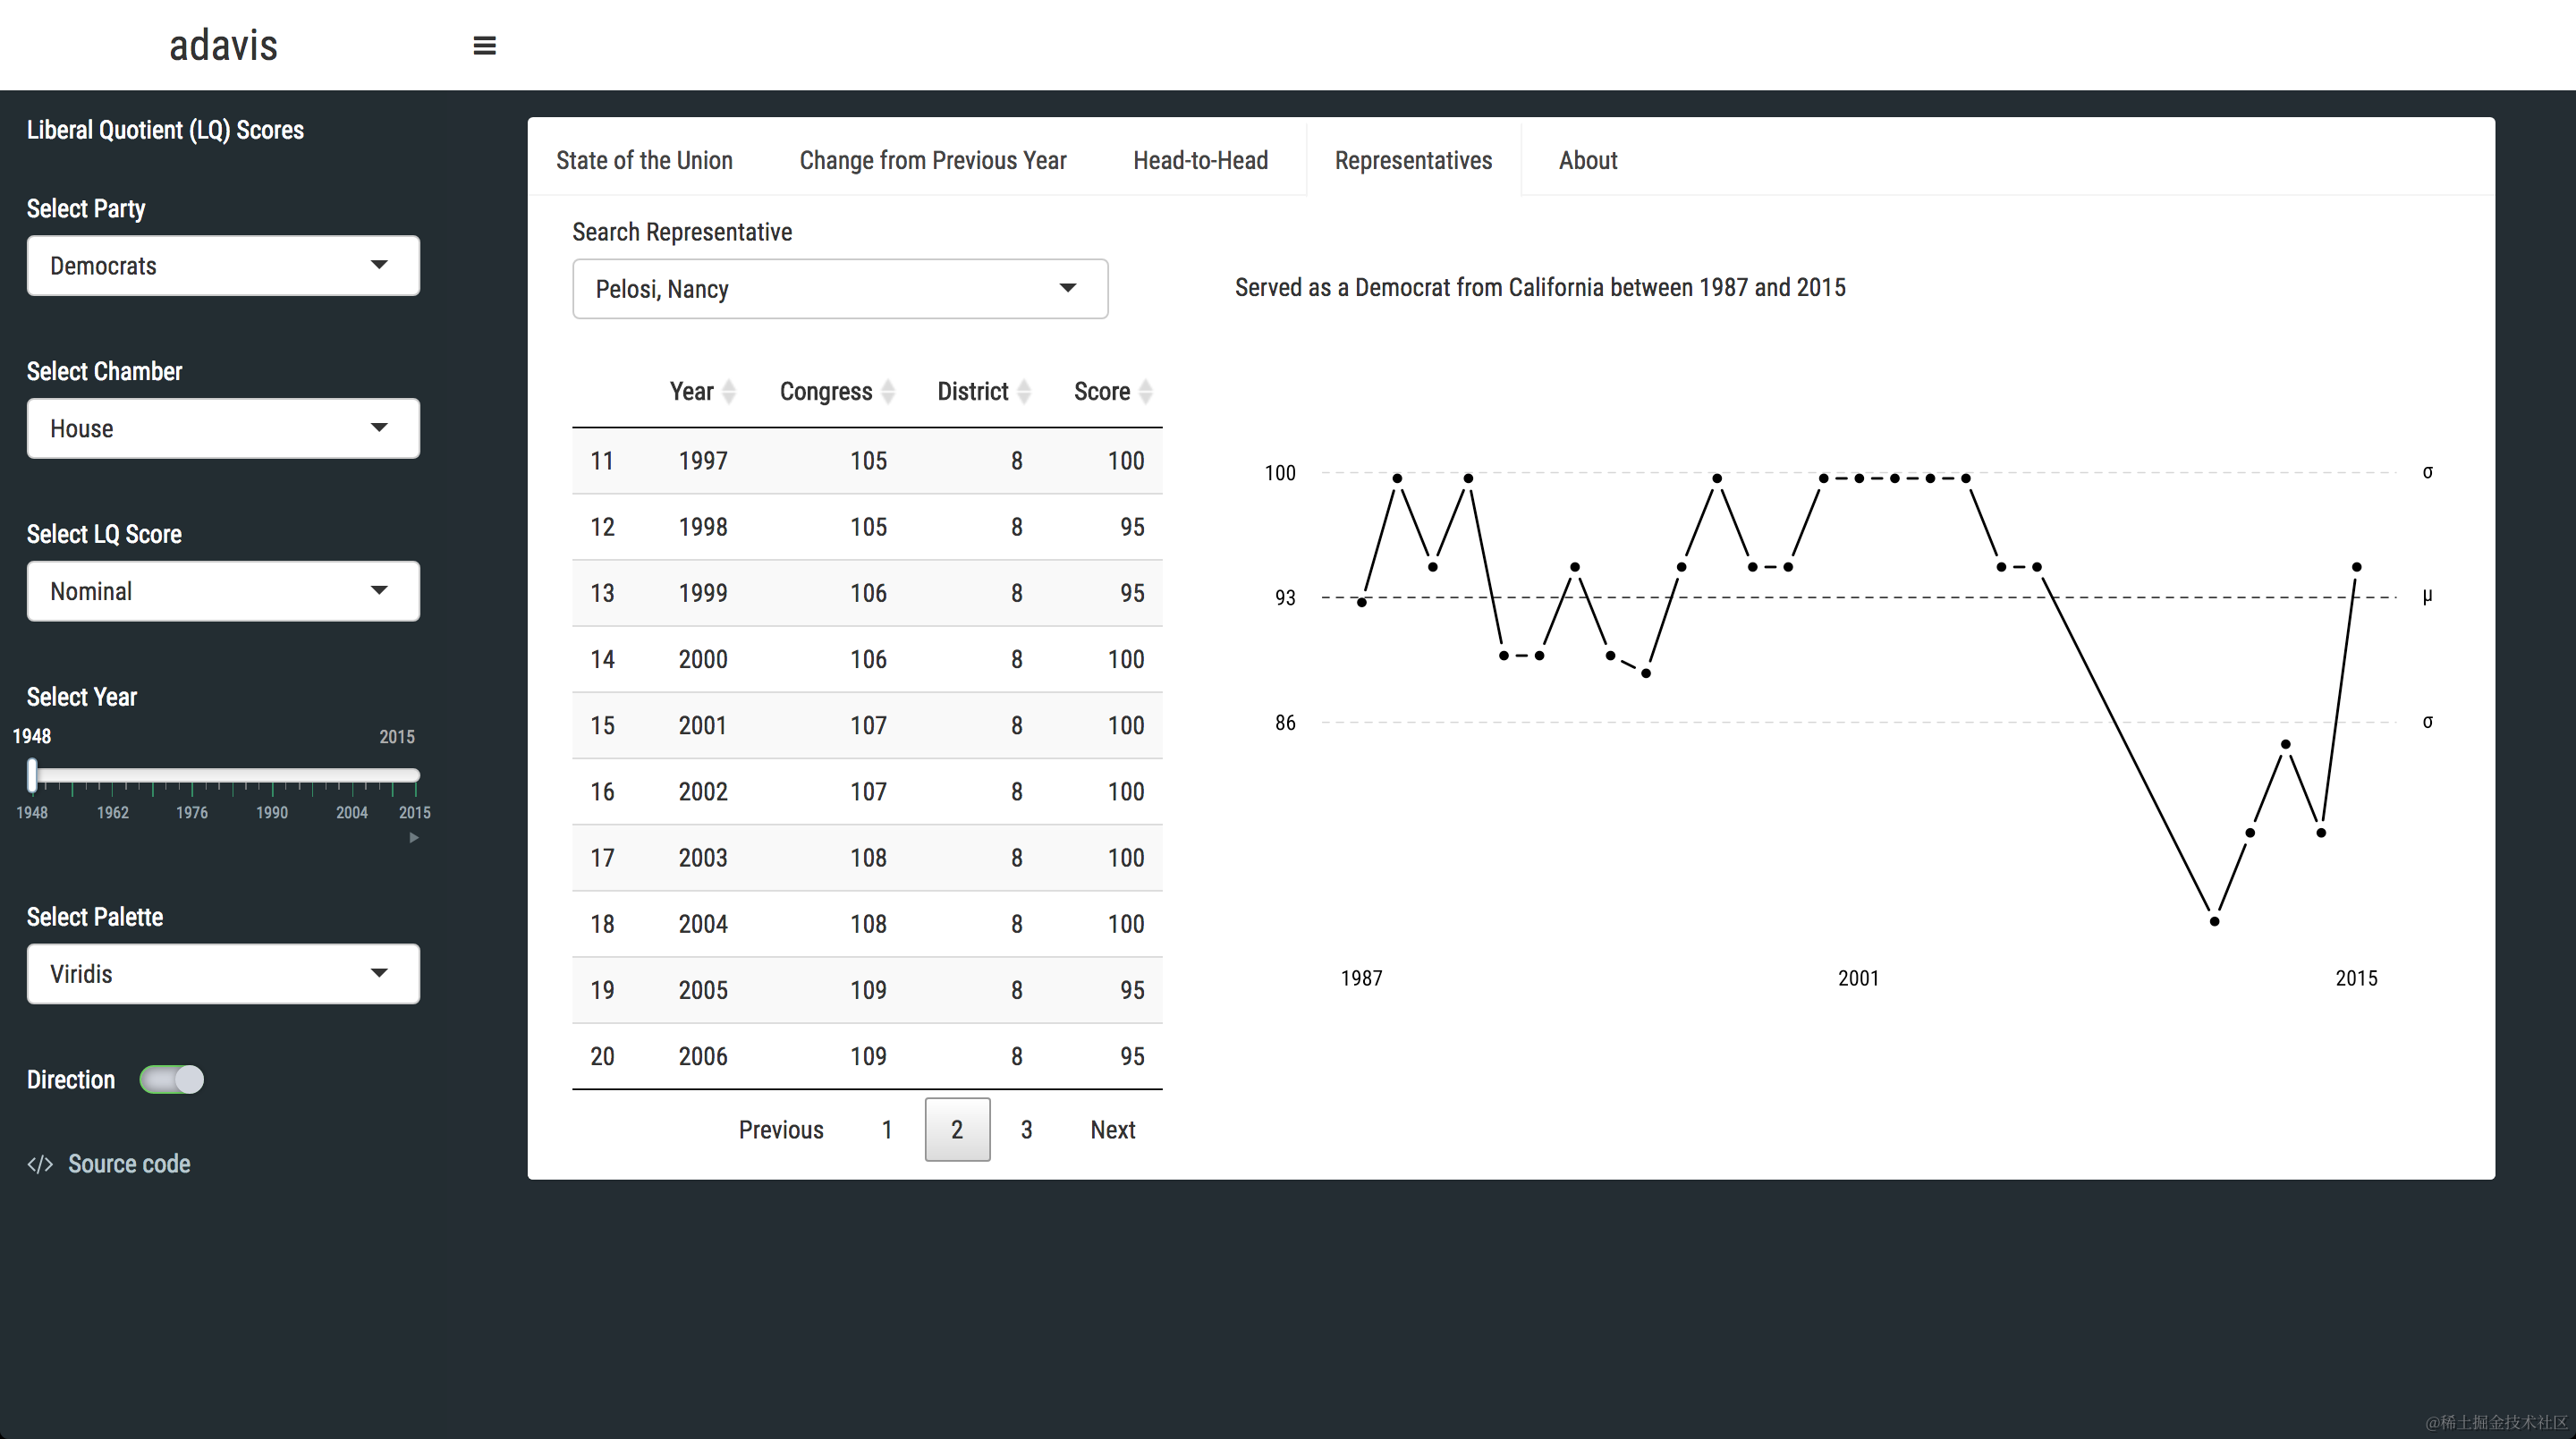This screenshot has height=1439, width=2576.
Task: Click the Source code brackets icon
Action: (x=40, y=1164)
